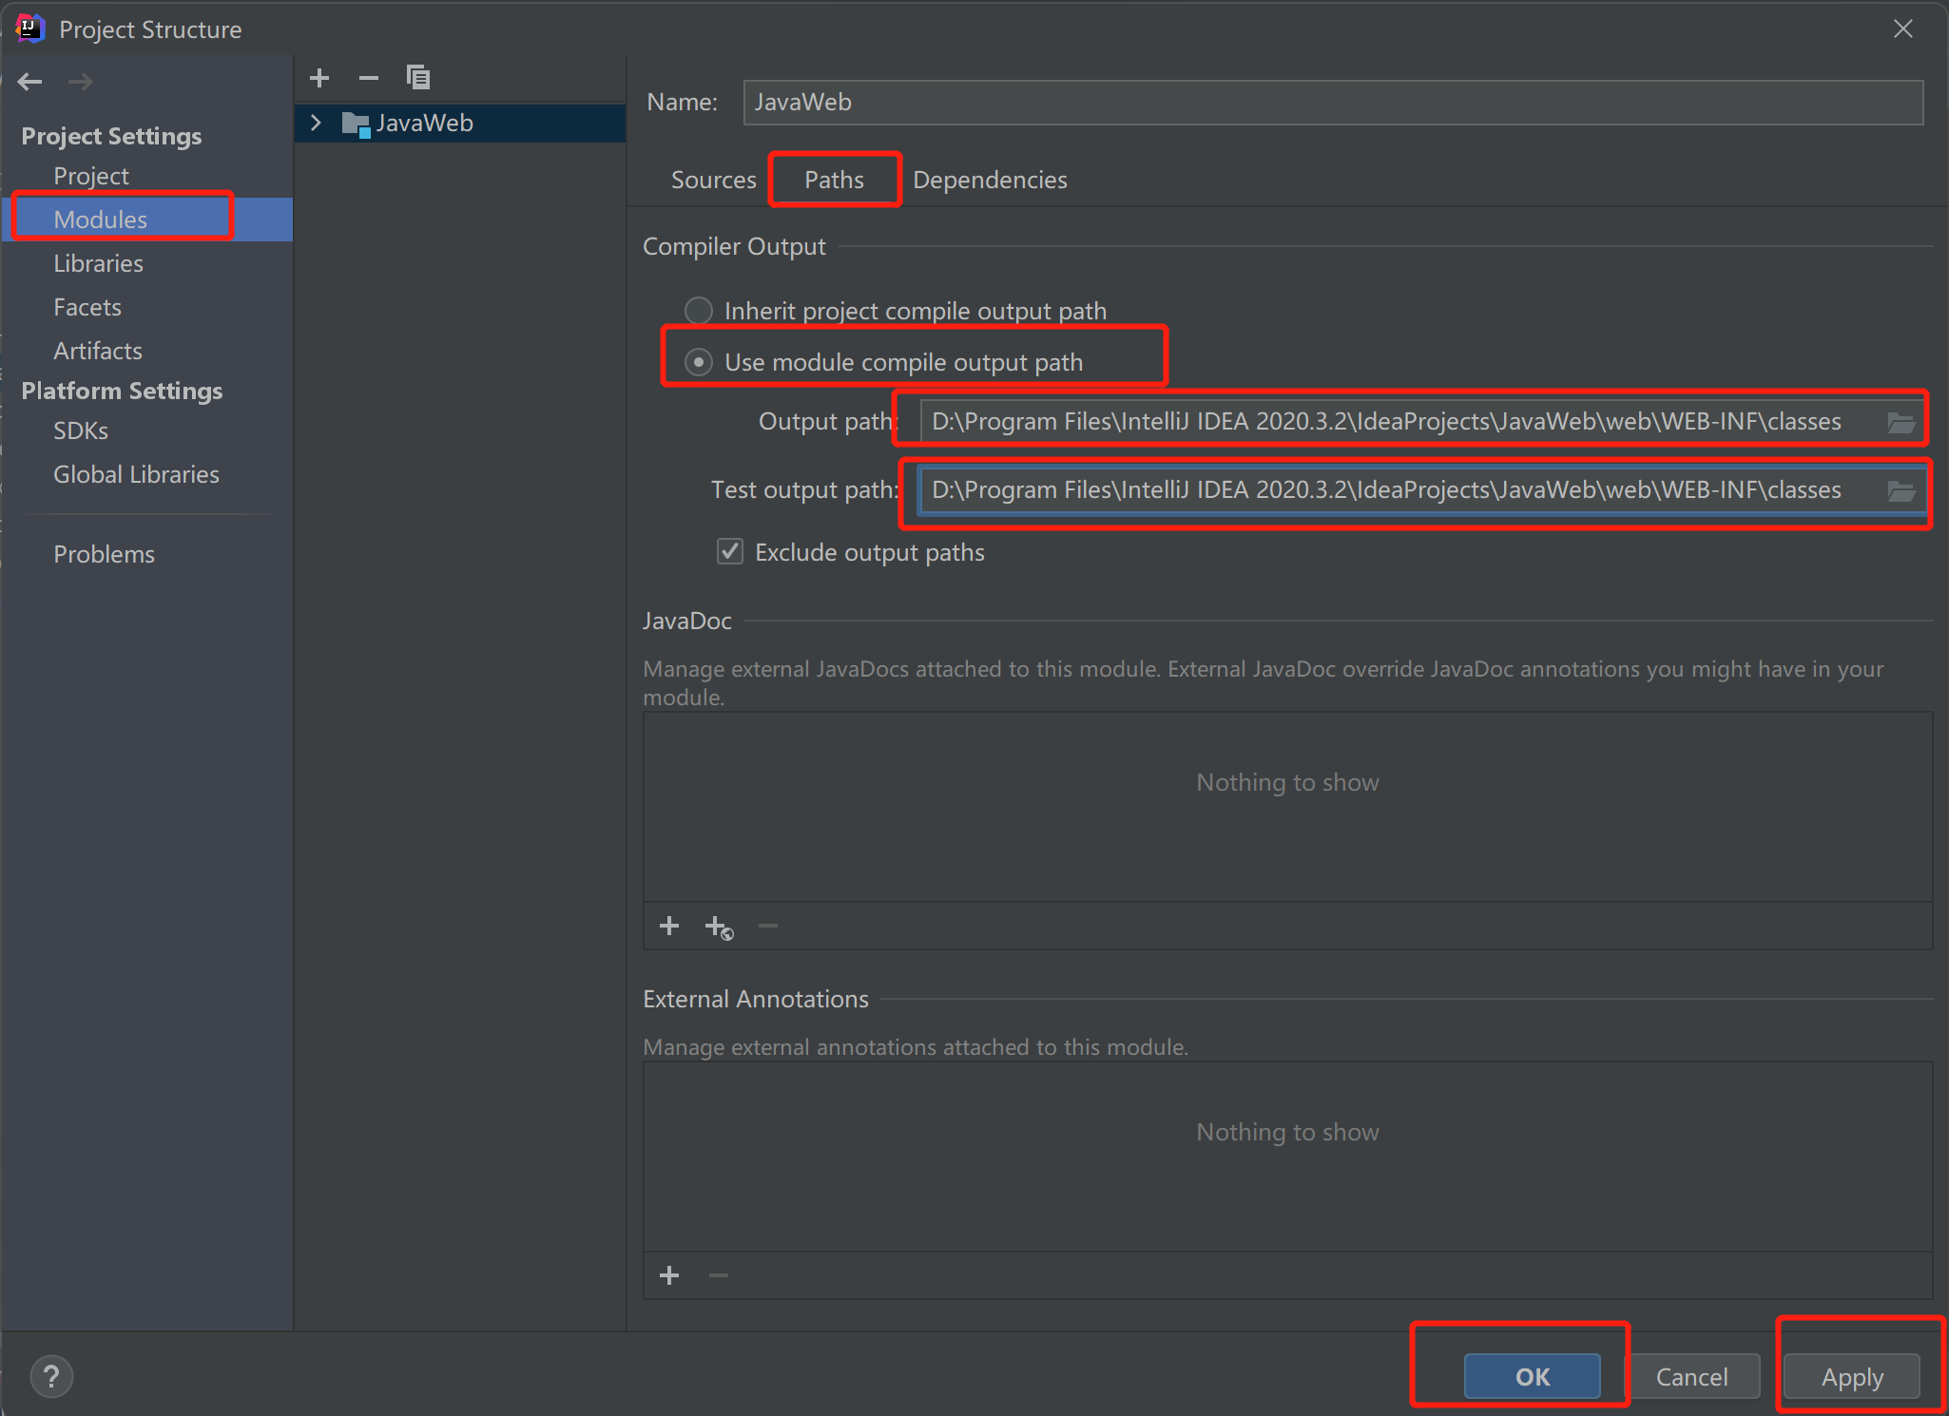Click the add module plus icon
This screenshot has height=1416, width=1949.
(x=319, y=78)
